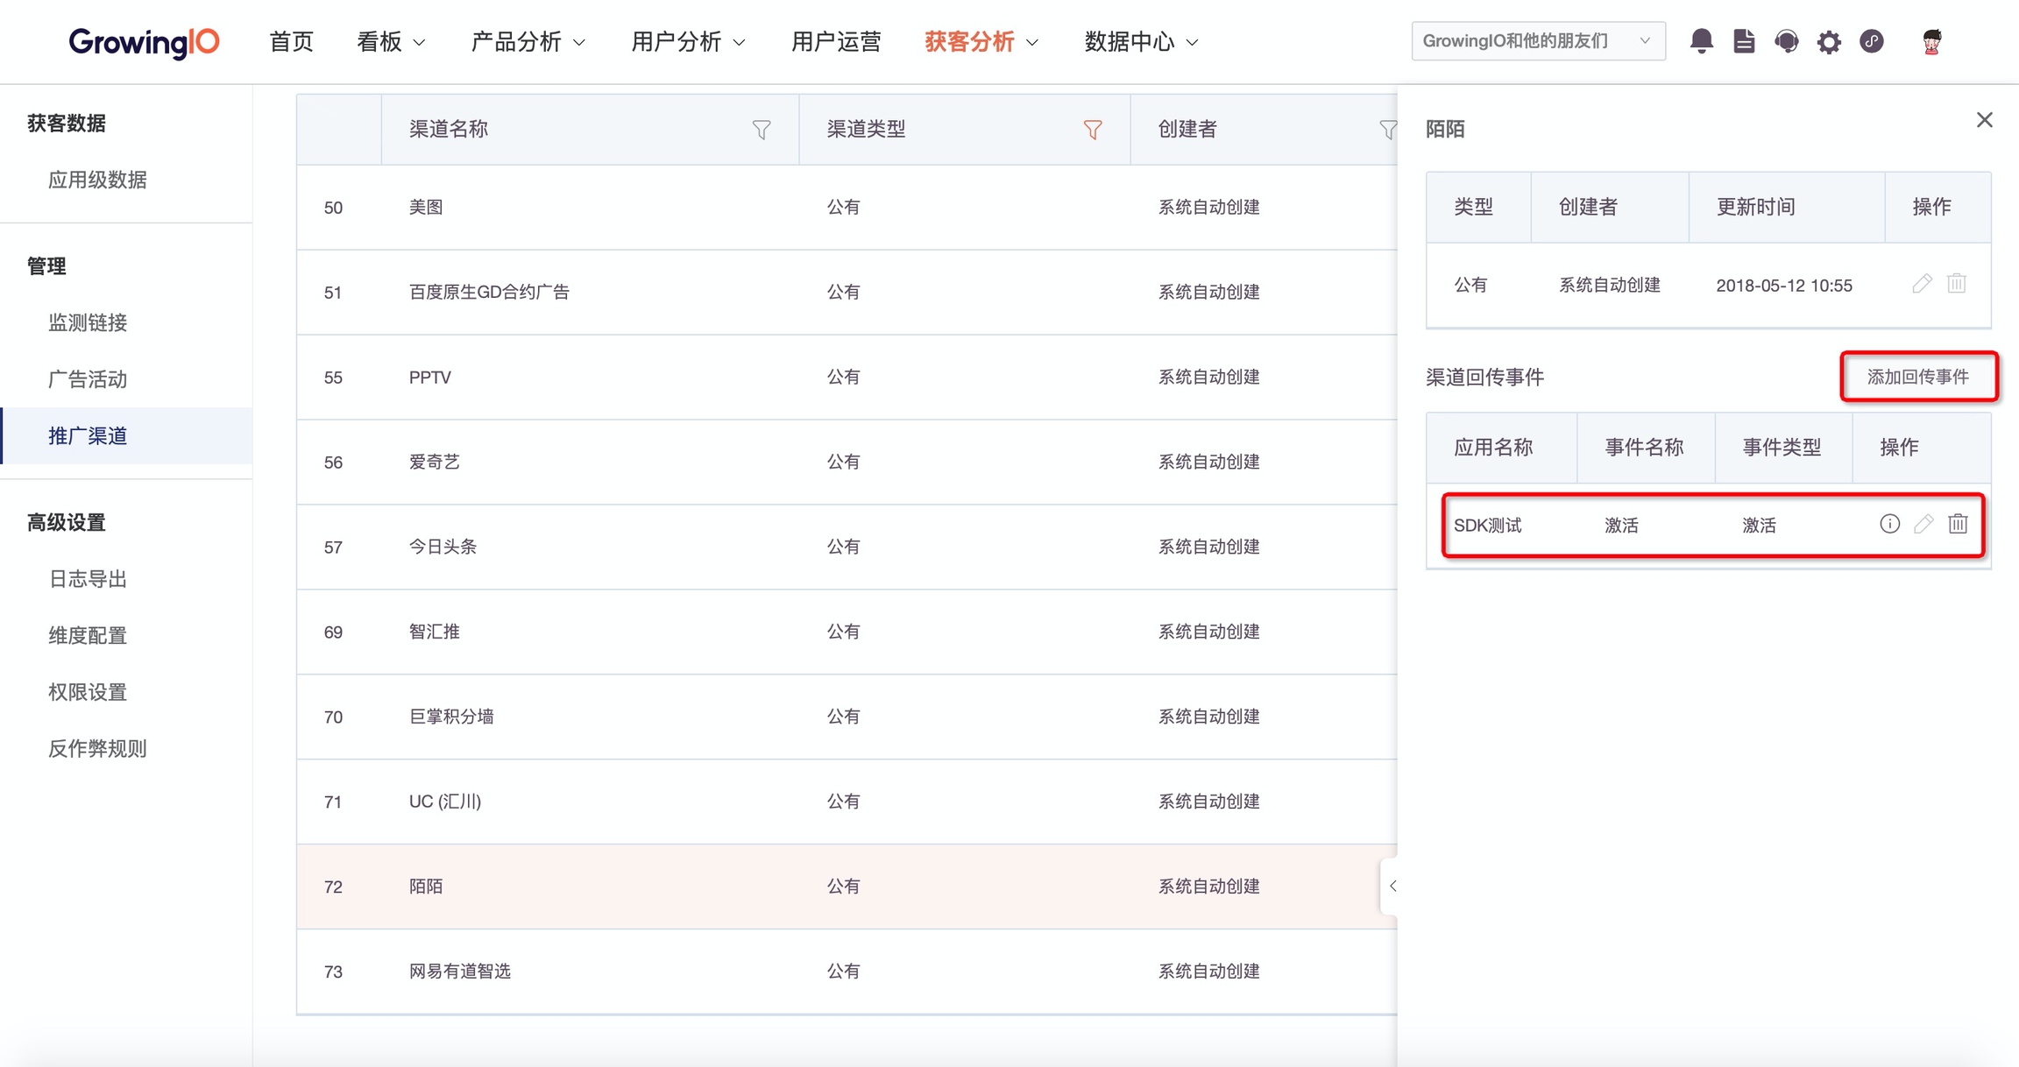
Task: Open GrowingIO和他的朋友们 project selector
Action: point(1537,41)
